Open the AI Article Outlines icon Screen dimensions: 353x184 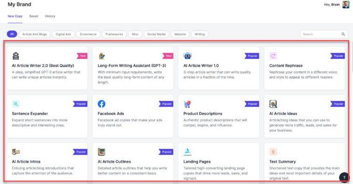pyautogui.click(x=102, y=152)
